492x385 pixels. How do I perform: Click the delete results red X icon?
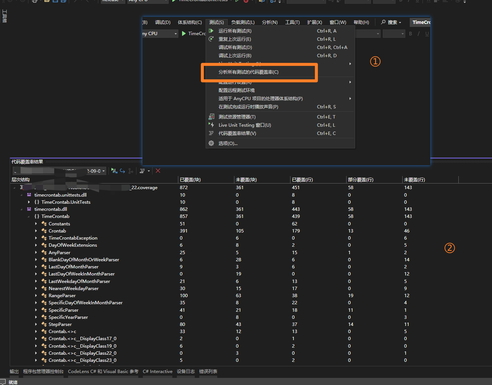(x=158, y=171)
